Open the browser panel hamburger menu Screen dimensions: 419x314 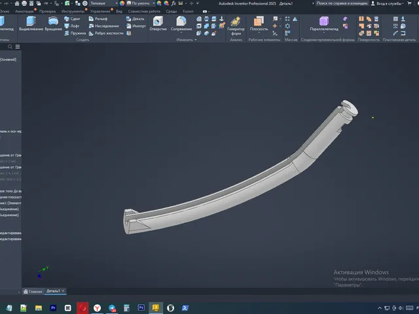pos(18,46)
